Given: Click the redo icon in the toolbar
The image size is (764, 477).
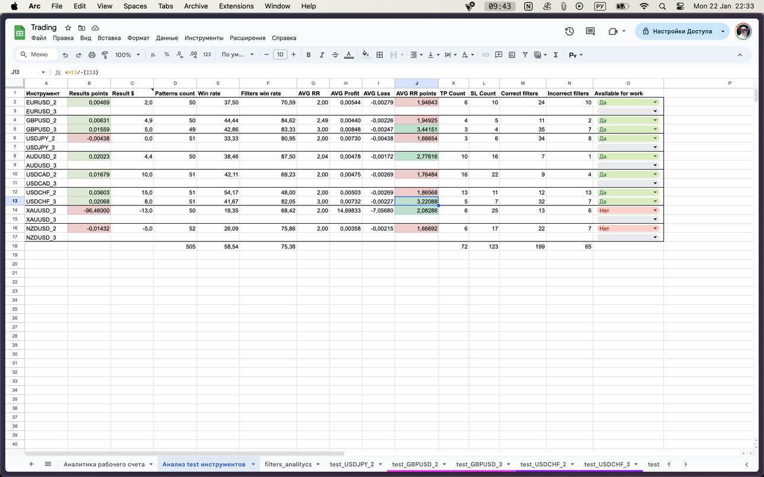Looking at the screenshot, I should tap(78, 55).
